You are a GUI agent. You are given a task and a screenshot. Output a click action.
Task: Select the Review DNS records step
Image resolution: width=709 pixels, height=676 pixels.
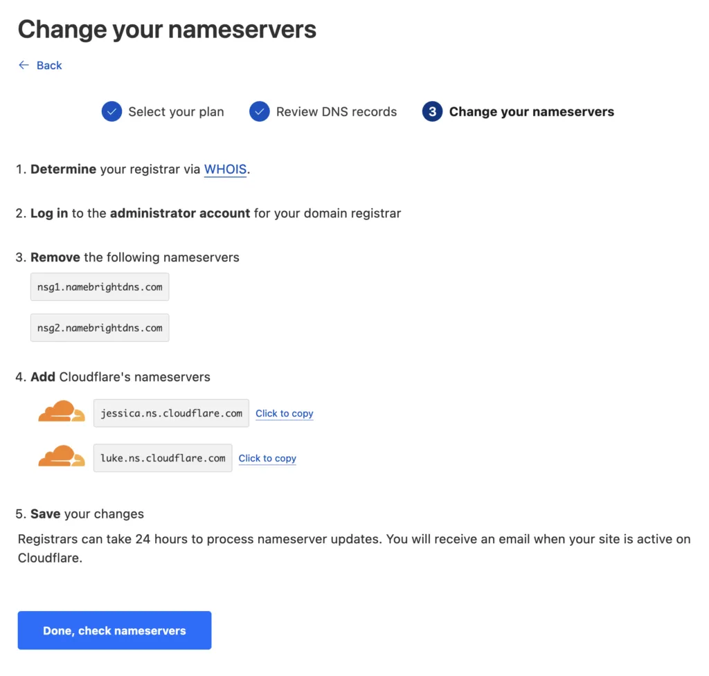(x=336, y=111)
